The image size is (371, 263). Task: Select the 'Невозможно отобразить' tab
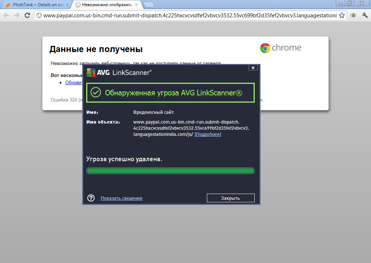(x=107, y=5)
